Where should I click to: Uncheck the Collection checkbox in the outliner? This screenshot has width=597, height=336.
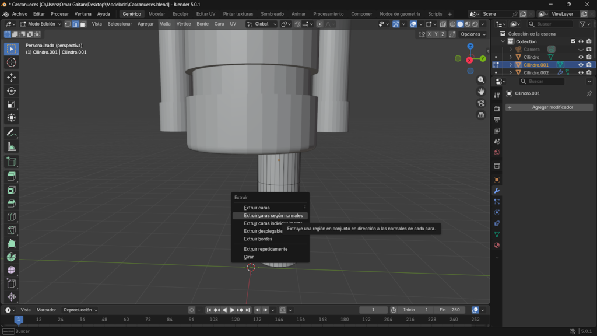[x=573, y=41]
